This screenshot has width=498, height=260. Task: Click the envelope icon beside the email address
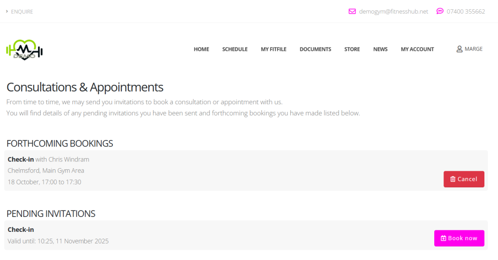[352, 12]
